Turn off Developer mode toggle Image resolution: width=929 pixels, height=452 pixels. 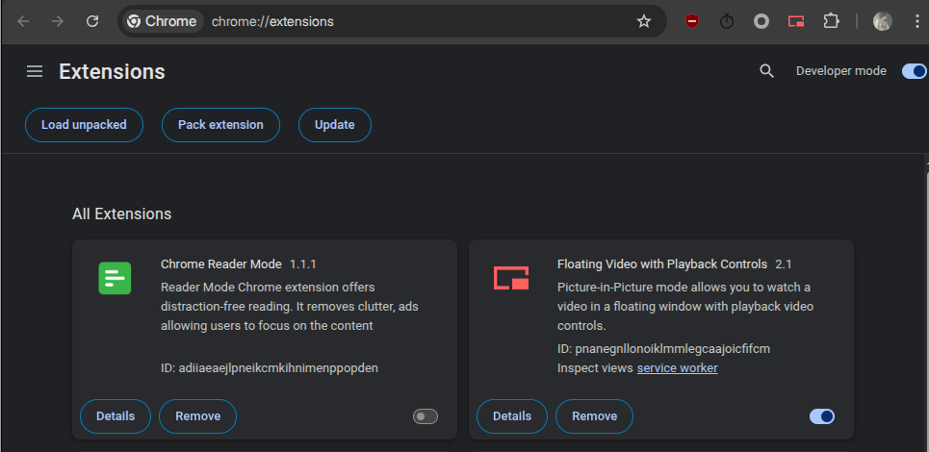click(x=914, y=71)
